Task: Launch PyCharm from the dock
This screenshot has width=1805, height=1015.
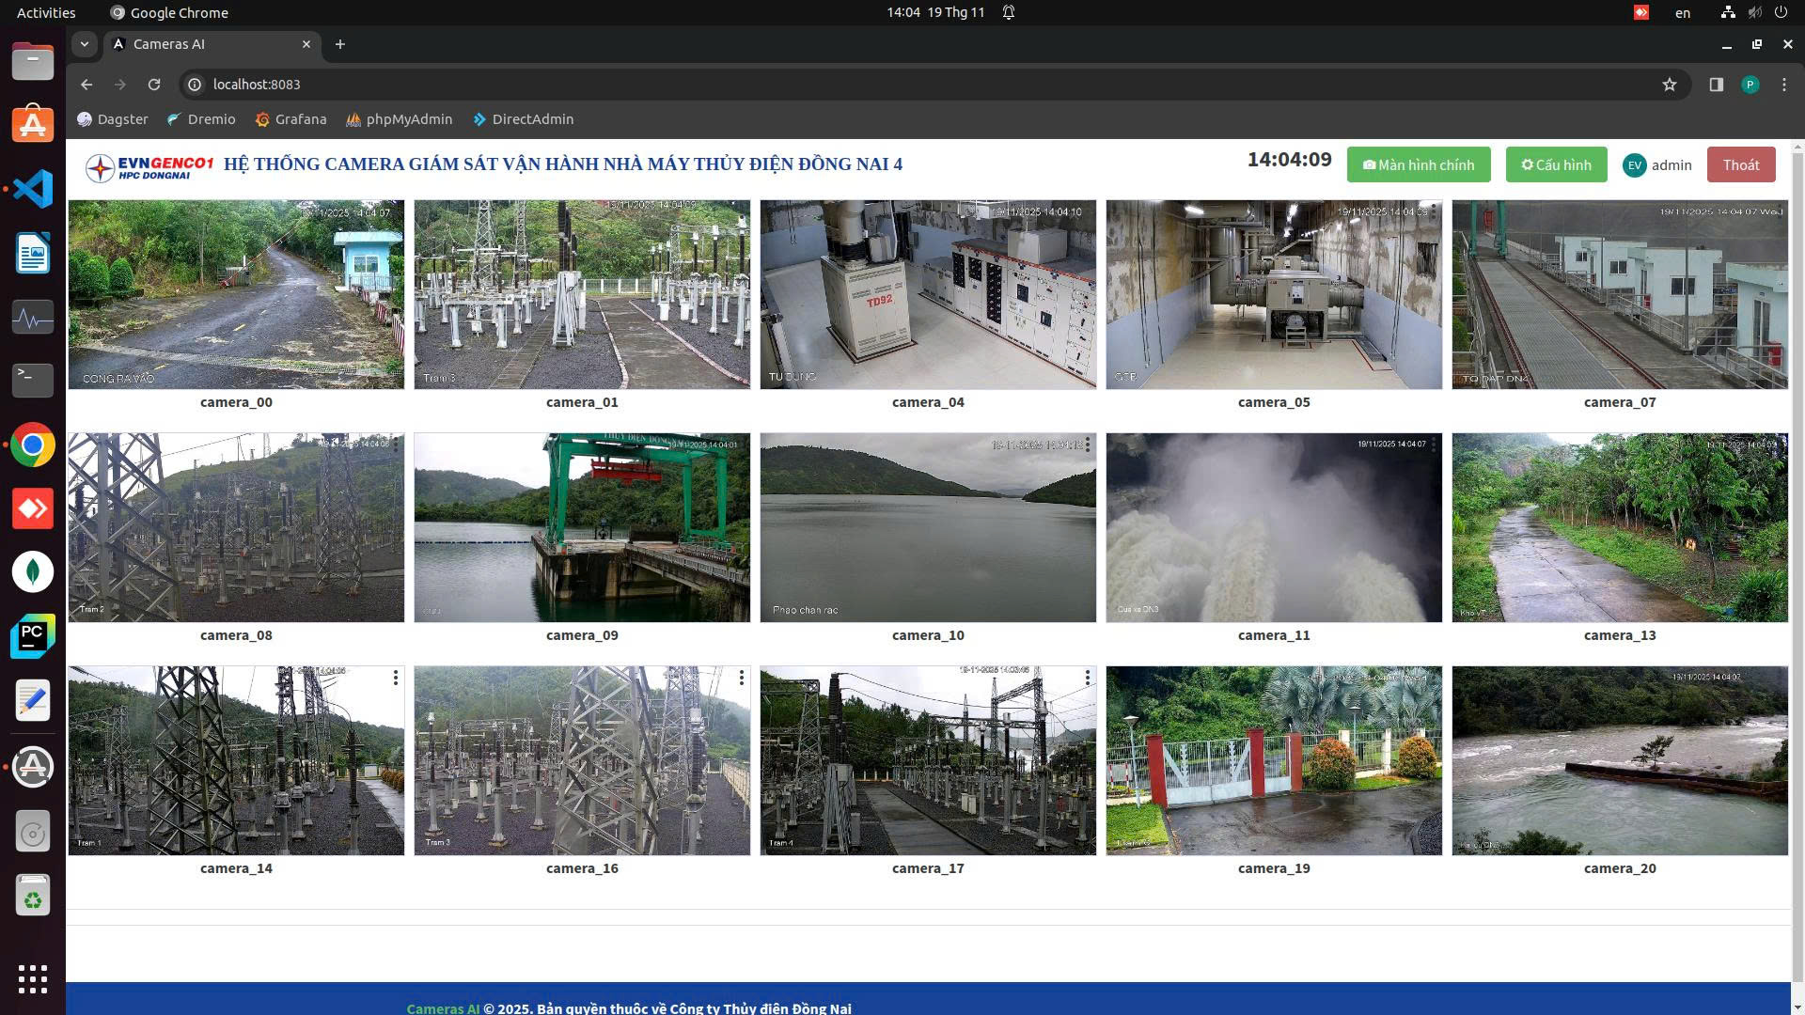Action: (33, 636)
